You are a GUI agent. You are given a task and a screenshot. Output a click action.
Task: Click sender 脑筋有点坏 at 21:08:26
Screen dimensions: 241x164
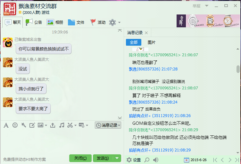coord(160,116)
